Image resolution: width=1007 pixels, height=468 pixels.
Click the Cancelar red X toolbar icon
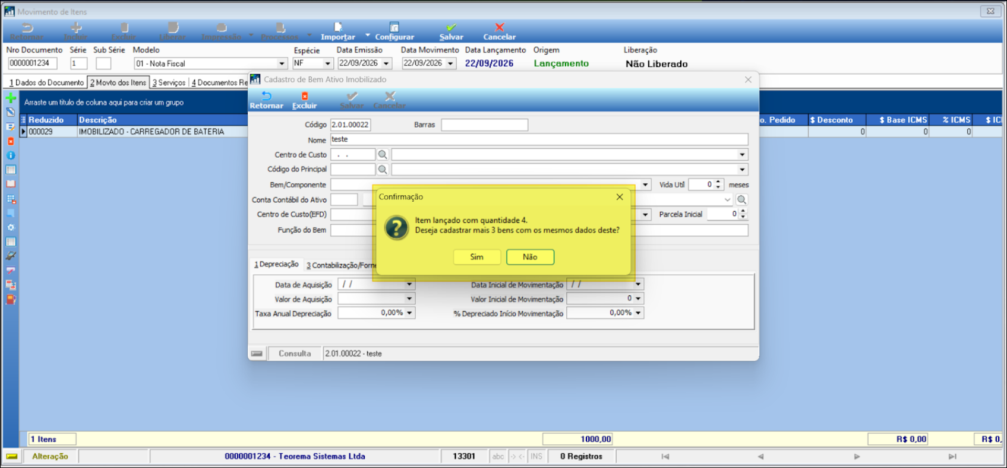[x=499, y=32]
